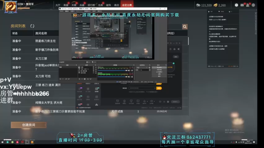Switch to the 大厅 lobby tab

pos(58,5)
